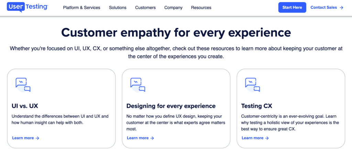This screenshot has width=352, height=168.
Task: Select Customers in the navigation bar
Action: 145,8
